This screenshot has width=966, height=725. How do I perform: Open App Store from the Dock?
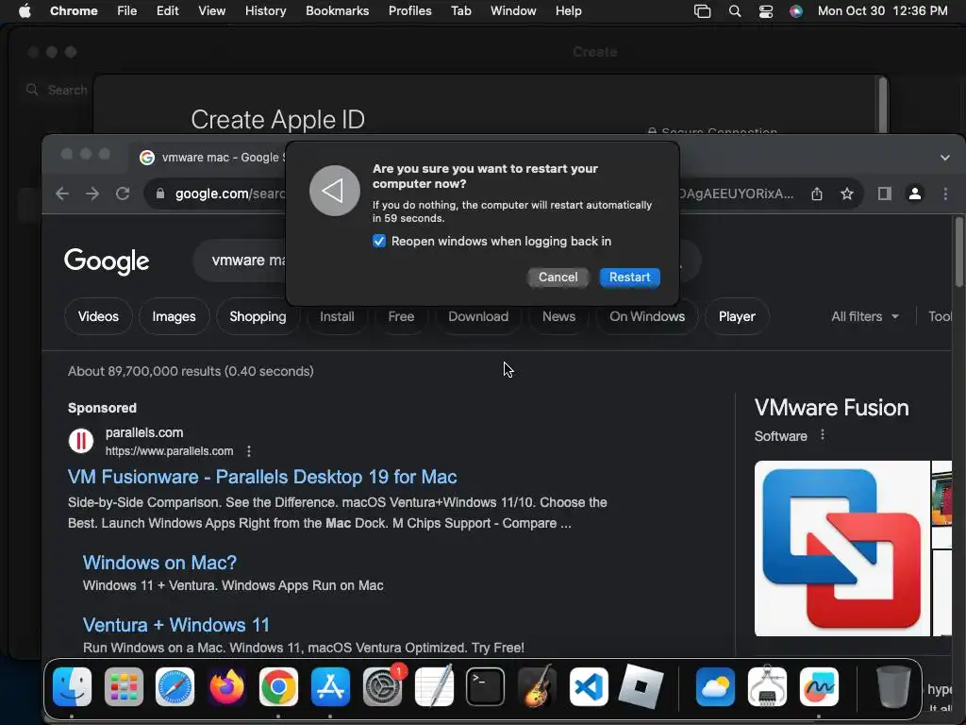coord(330,686)
